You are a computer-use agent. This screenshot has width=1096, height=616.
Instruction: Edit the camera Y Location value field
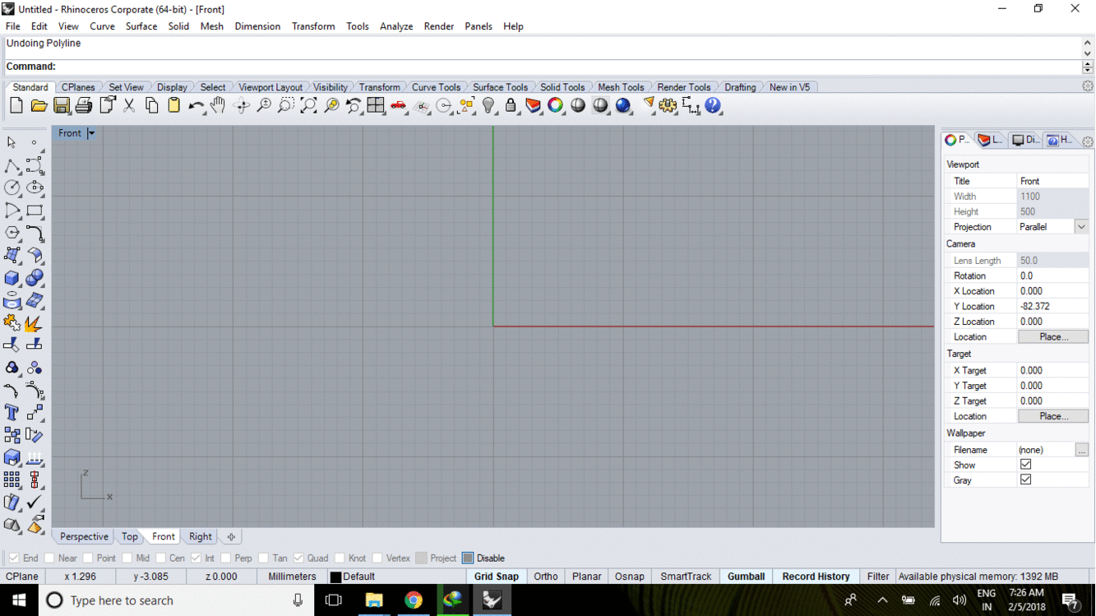[x=1053, y=307]
